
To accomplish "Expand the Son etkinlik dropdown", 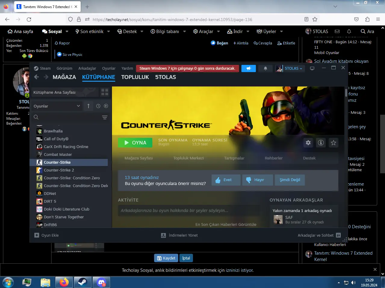I will point(108,32).
